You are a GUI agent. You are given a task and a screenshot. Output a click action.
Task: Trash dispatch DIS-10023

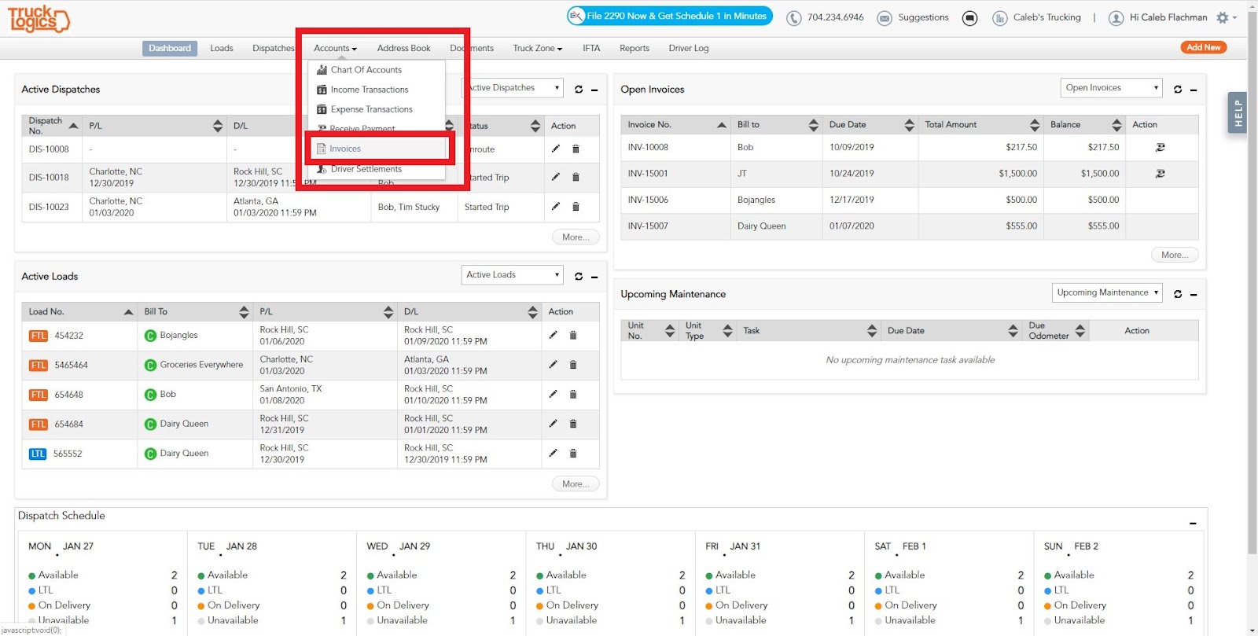click(576, 206)
